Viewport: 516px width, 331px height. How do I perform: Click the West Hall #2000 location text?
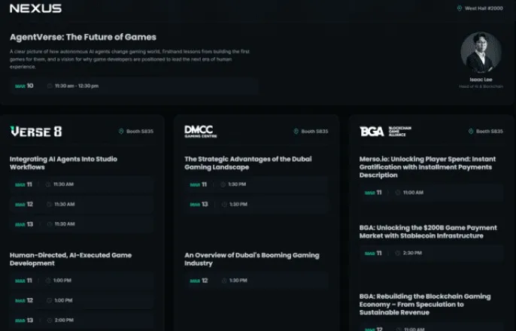coord(484,8)
